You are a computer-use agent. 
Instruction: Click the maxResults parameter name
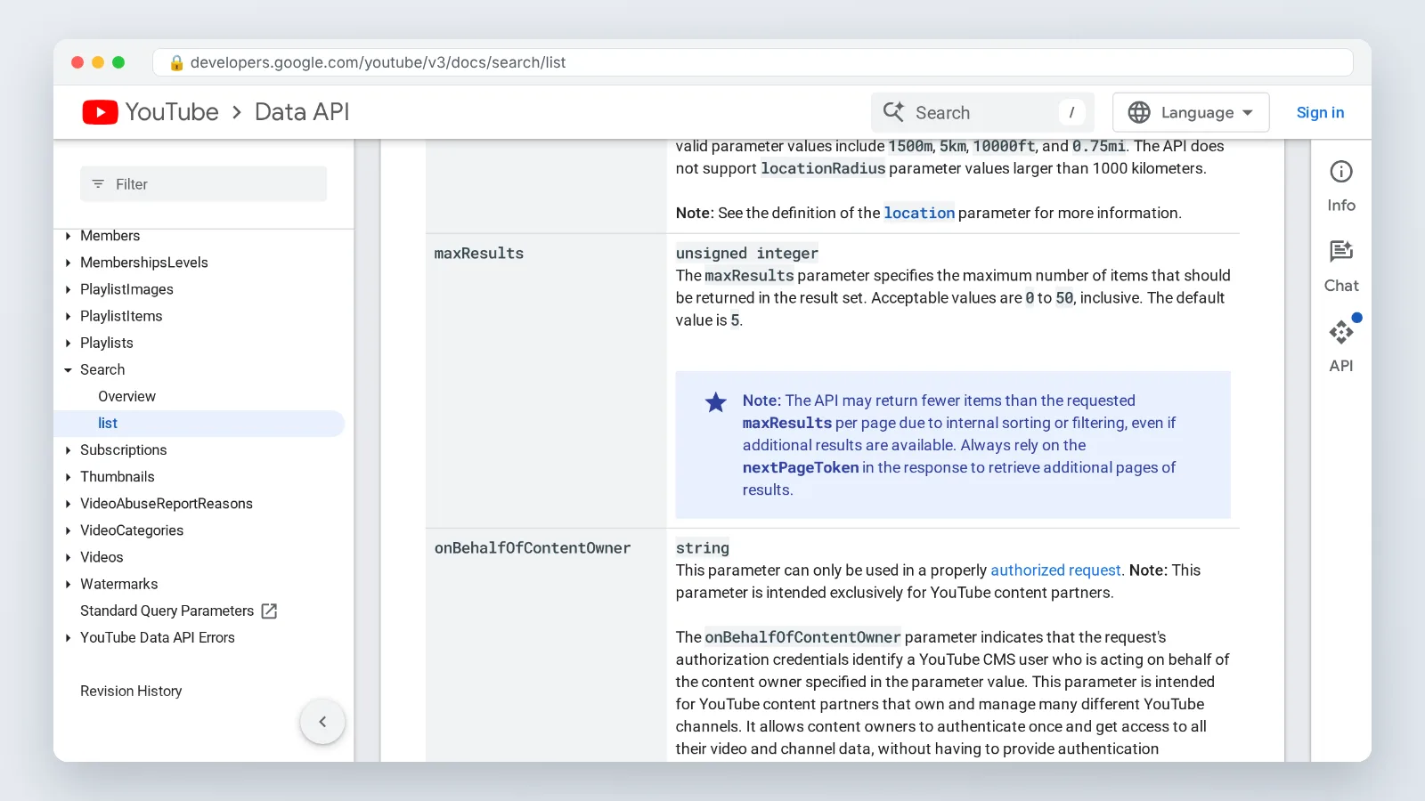pos(479,254)
